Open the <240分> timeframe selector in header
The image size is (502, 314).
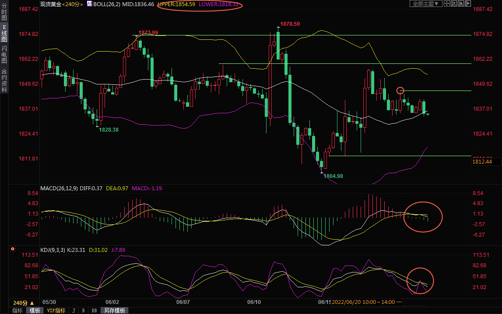click(x=72, y=3)
